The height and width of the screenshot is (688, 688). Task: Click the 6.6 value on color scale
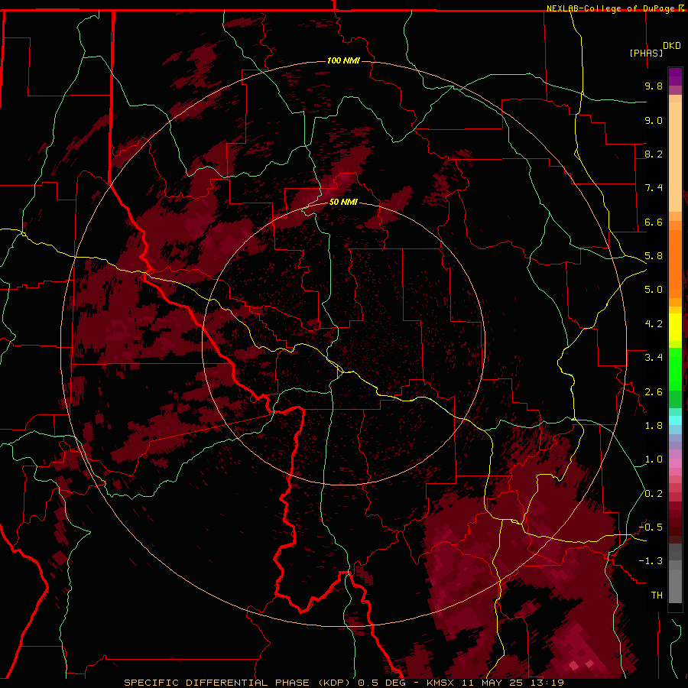point(654,222)
